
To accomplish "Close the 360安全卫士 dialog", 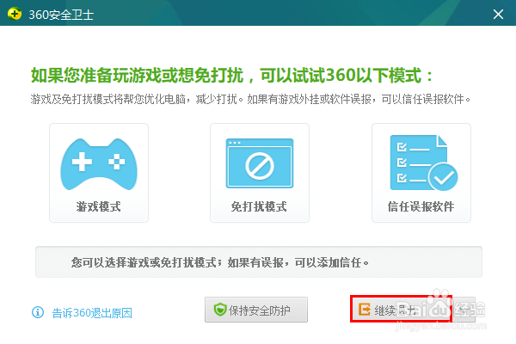I will tap(498, 14).
